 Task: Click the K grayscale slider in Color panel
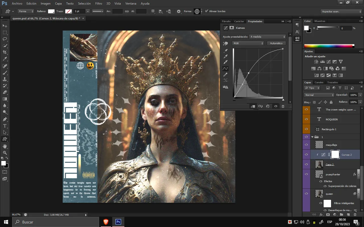(328, 28)
